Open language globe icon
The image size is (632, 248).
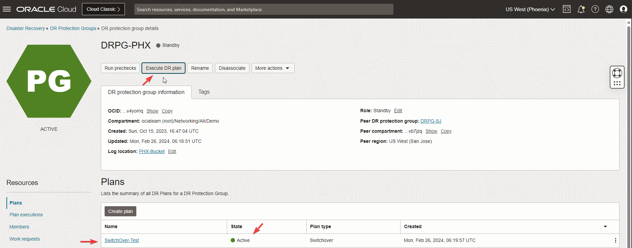(x=609, y=9)
